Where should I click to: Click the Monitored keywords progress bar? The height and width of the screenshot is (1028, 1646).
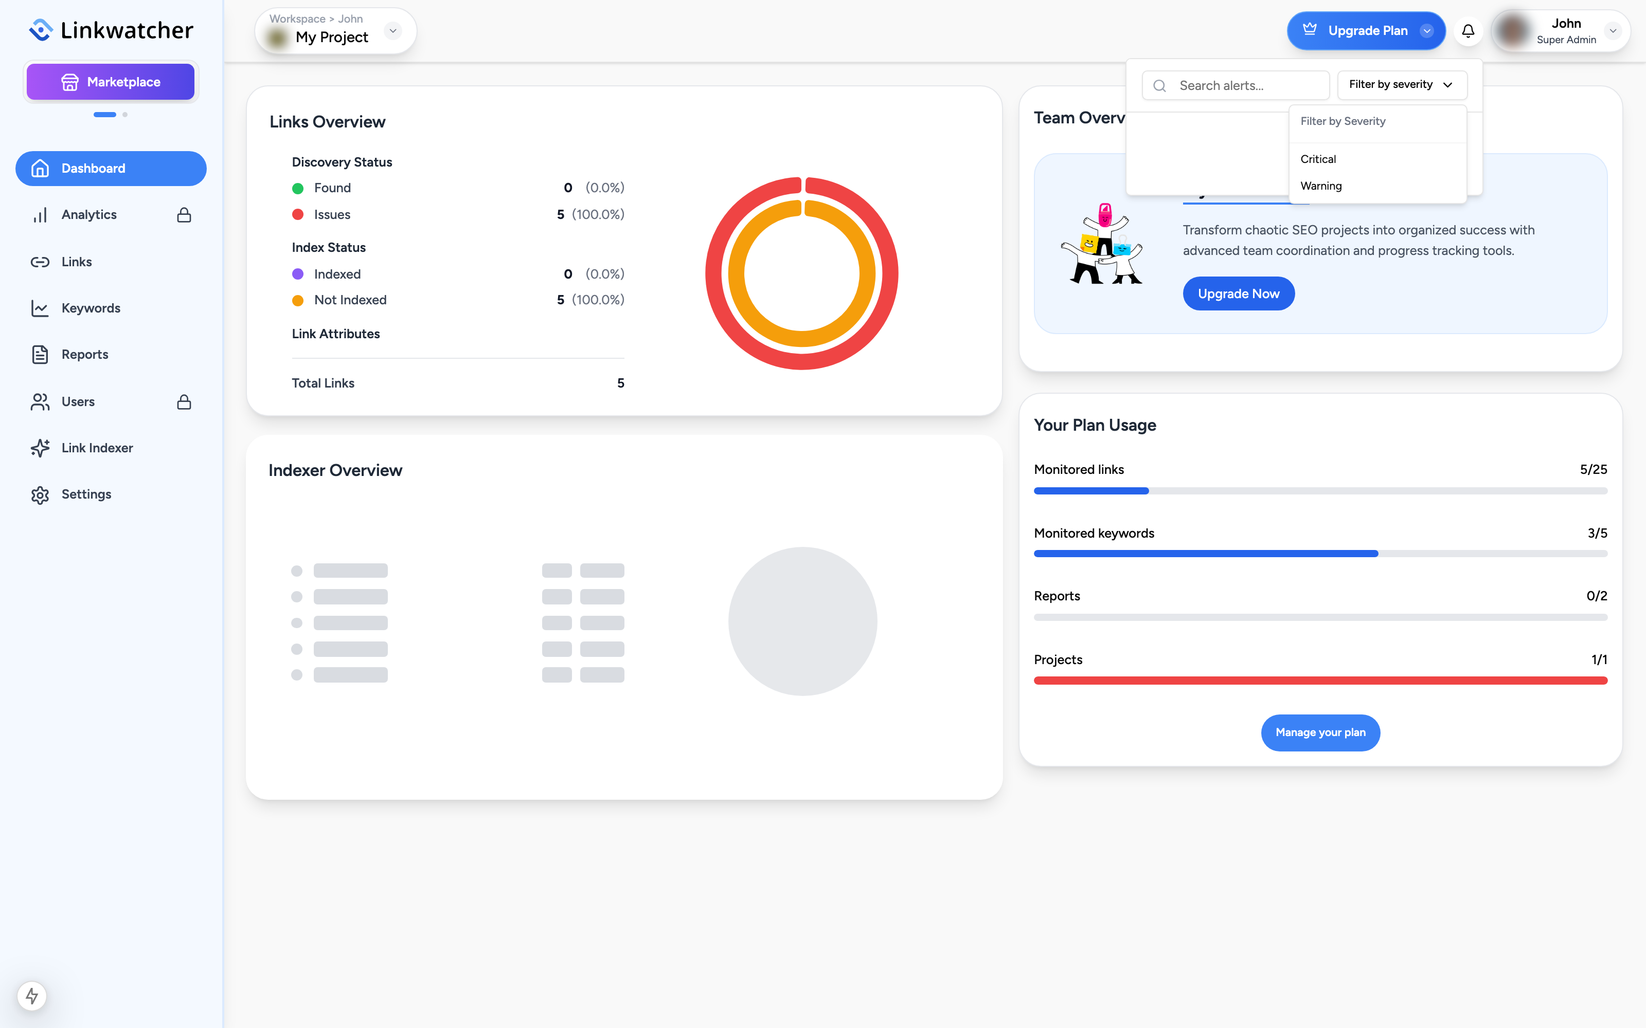tap(1320, 554)
